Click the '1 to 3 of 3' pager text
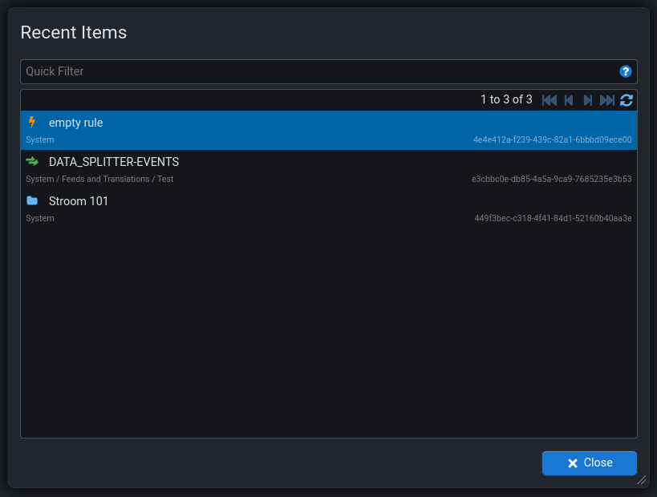Image resolution: width=657 pixels, height=497 pixels. (x=506, y=99)
